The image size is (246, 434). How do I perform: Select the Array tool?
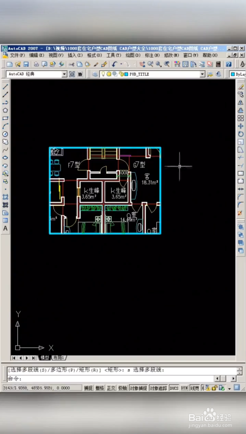pyautogui.click(x=241, y=118)
